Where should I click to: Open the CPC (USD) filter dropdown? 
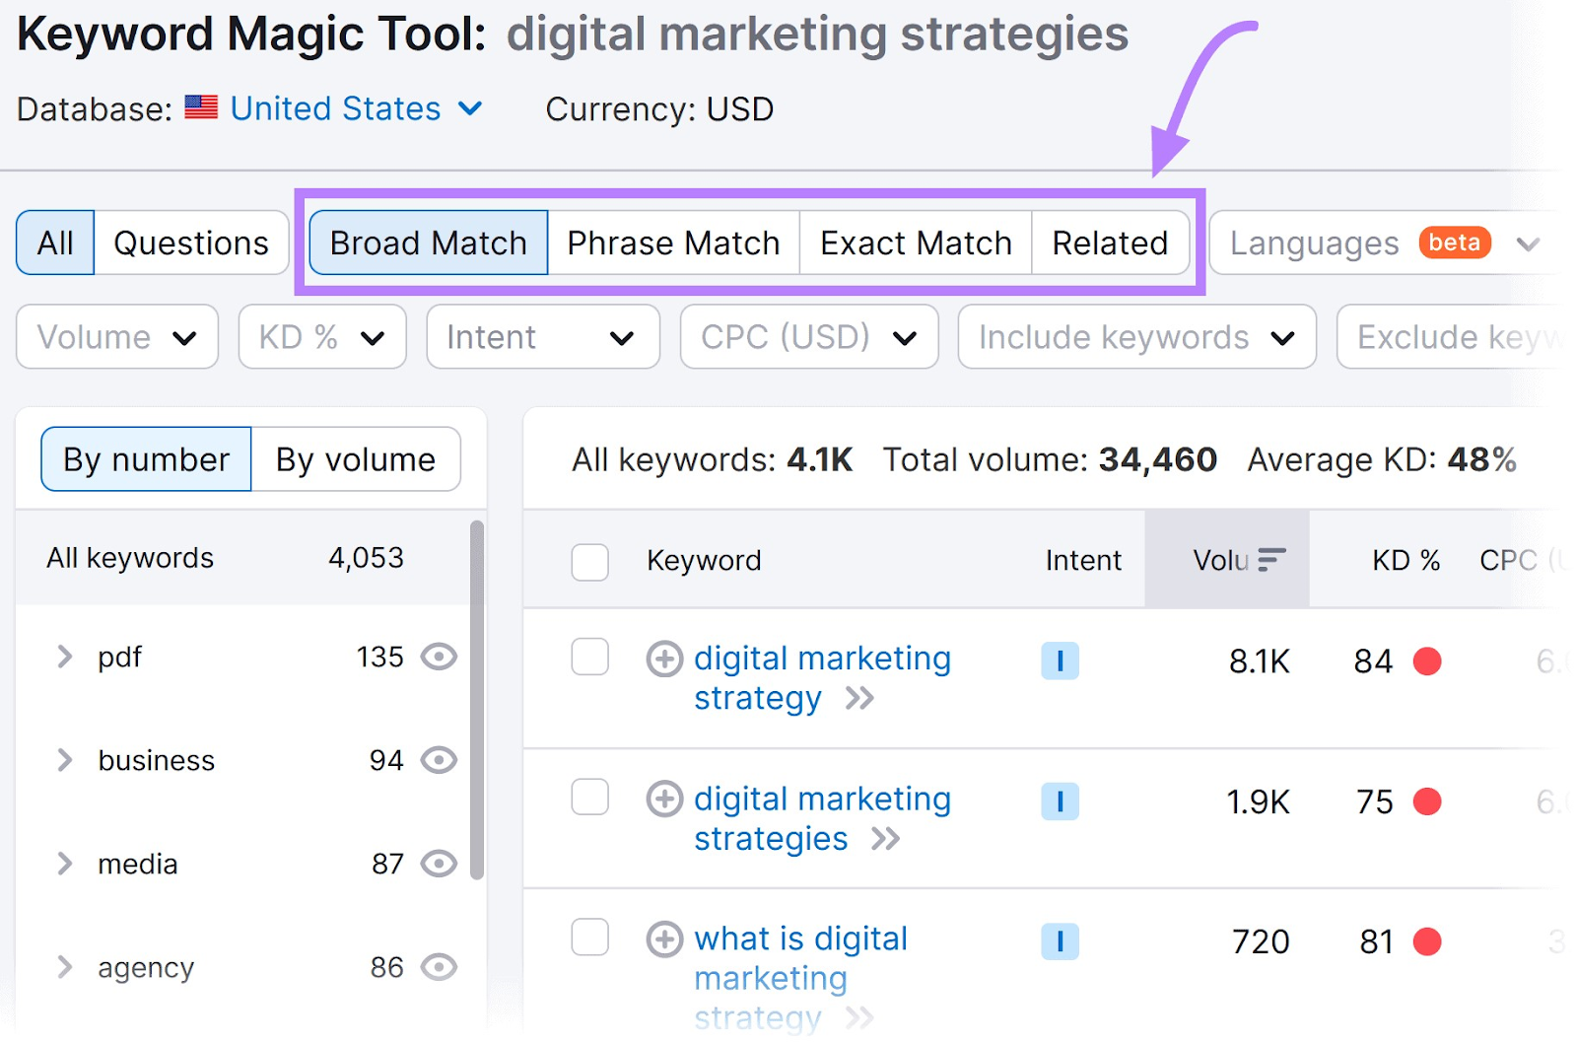pos(807,336)
